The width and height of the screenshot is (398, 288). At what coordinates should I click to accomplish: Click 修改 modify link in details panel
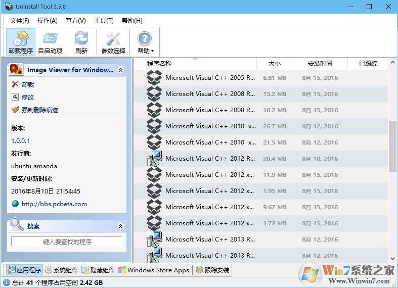[x=28, y=97]
